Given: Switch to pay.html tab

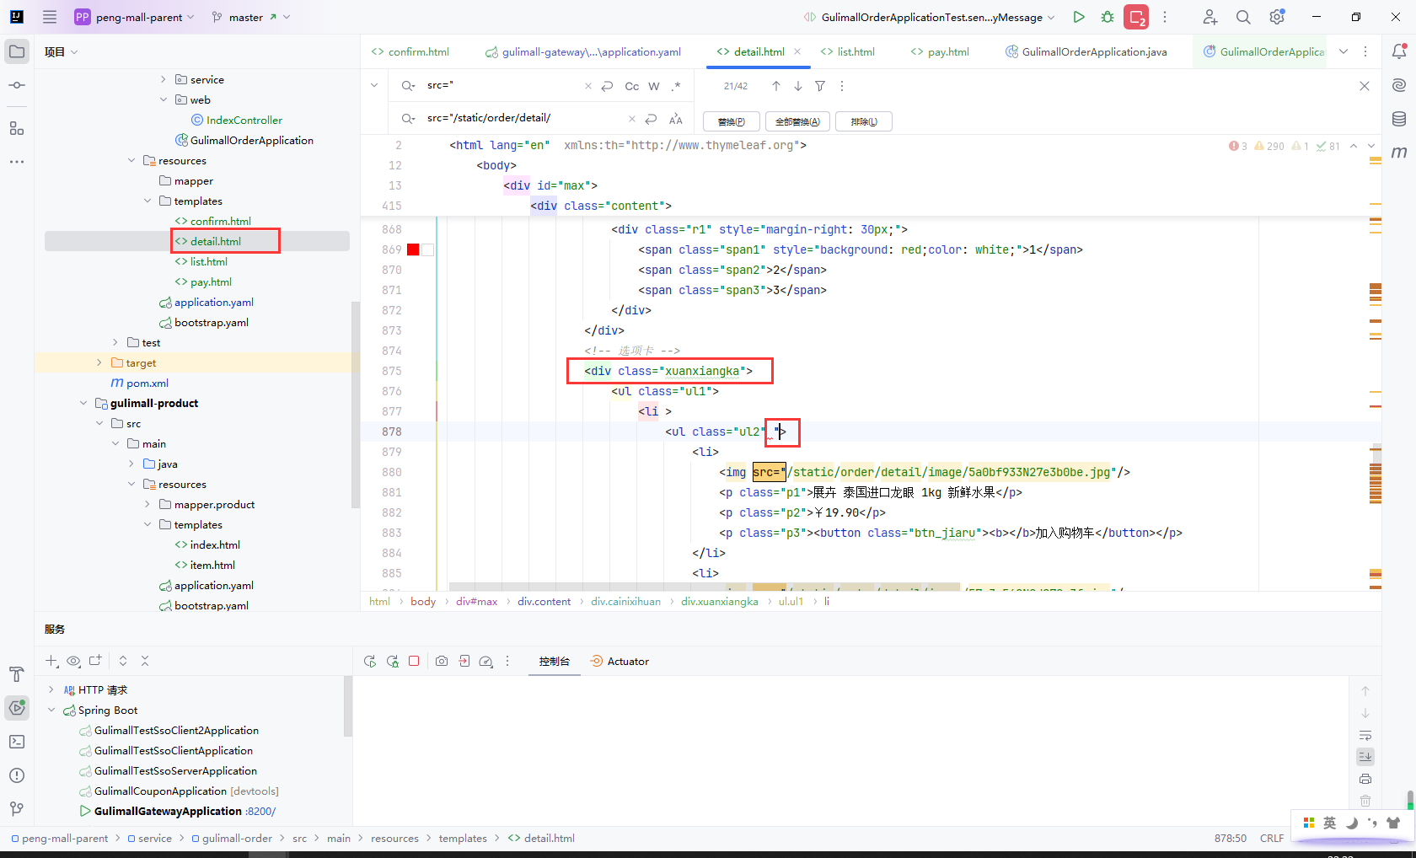Looking at the screenshot, I should click(940, 51).
